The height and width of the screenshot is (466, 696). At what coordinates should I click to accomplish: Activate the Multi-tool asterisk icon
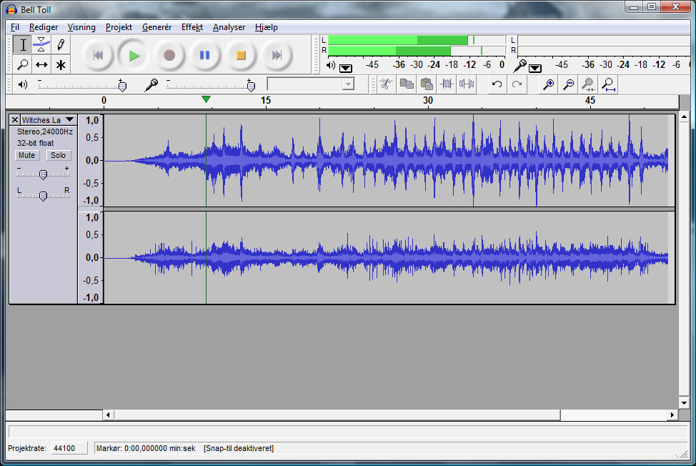pyautogui.click(x=61, y=65)
